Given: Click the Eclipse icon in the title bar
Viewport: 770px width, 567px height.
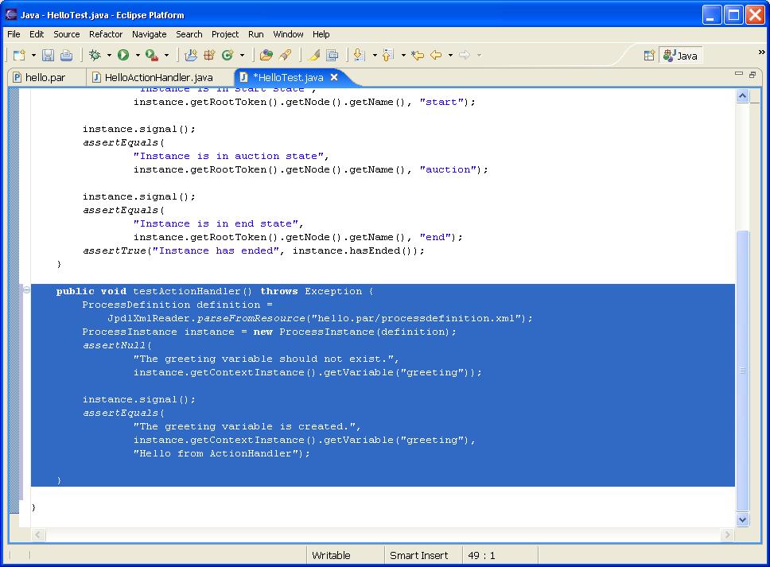Looking at the screenshot, I should pyautogui.click(x=11, y=15).
